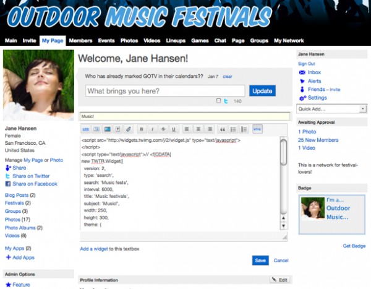Check the tweet status checkbox

[x=218, y=101]
